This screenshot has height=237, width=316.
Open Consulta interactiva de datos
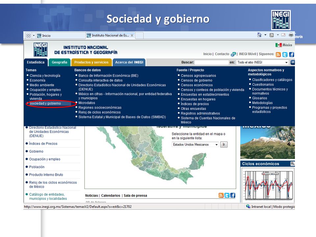pyautogui.click(x=101, y=80)
